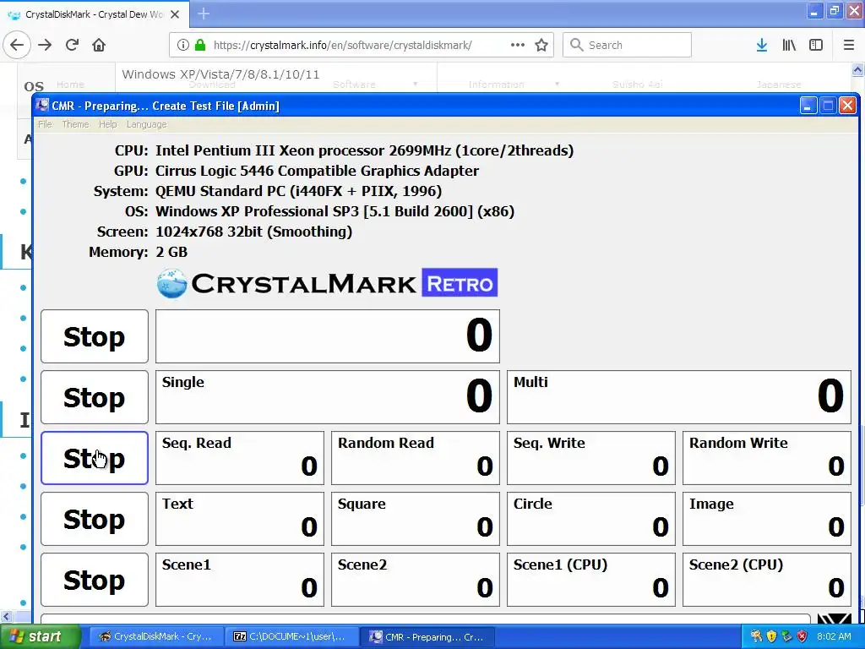Open page actions three-dot menu
This screenshot has width=865, height=649.
[518, 46]
